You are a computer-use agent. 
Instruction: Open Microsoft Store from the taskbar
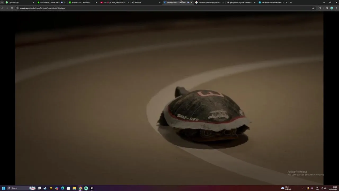pyautogui.click(x=68, y=188)
